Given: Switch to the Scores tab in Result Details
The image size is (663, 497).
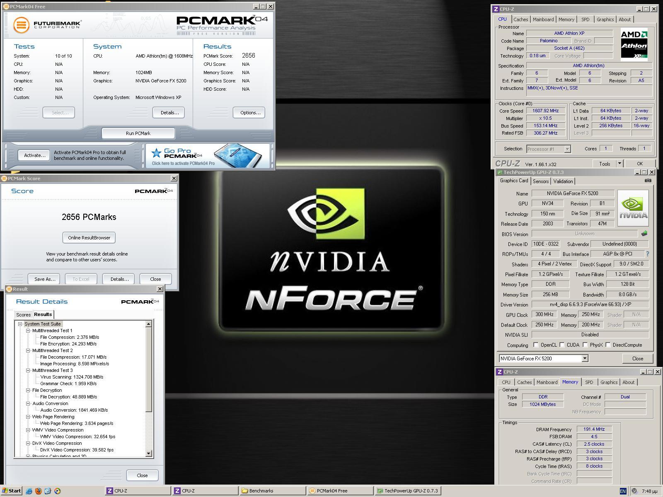Looking at the screenshot, I should click(x=23, y=315).
